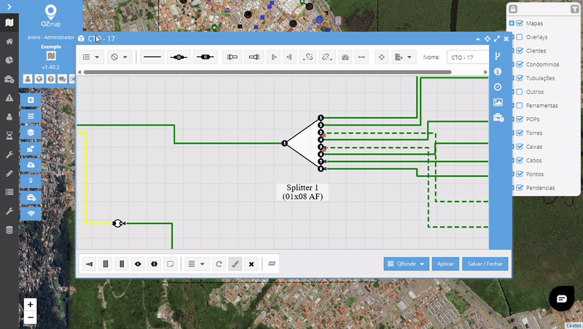Image resolution: width=583 pixels, height=329 pixels.
Task: Click the Salvar / Fechar button
Action: (x=485, y=263)
